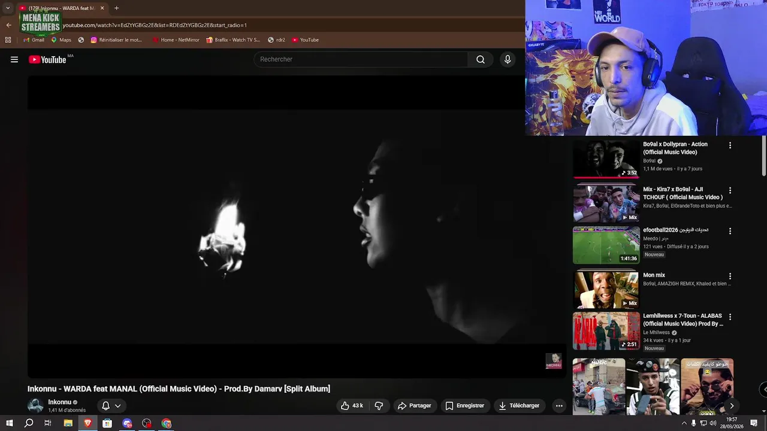Click the browser back arrow

8,25
